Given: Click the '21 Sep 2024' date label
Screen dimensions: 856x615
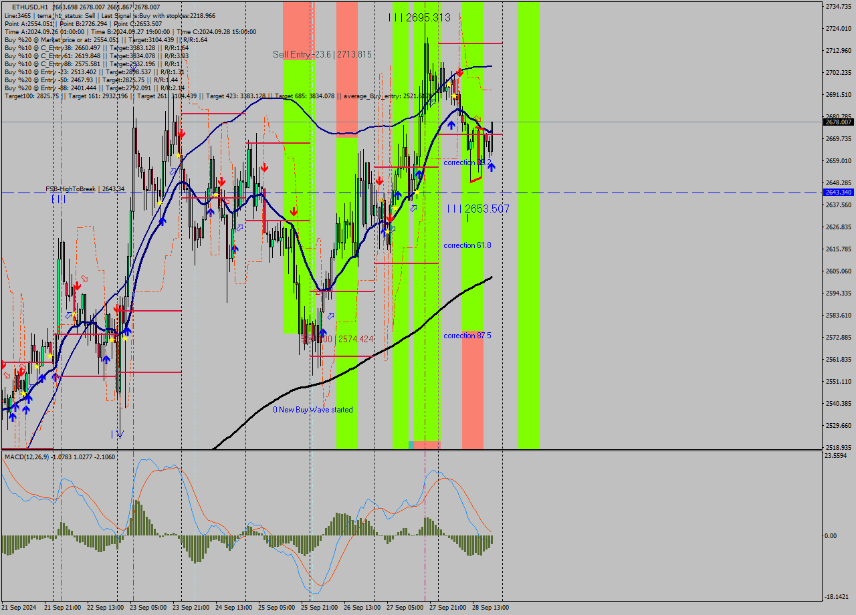Looking at the screenshot, I should pos(20,608).
